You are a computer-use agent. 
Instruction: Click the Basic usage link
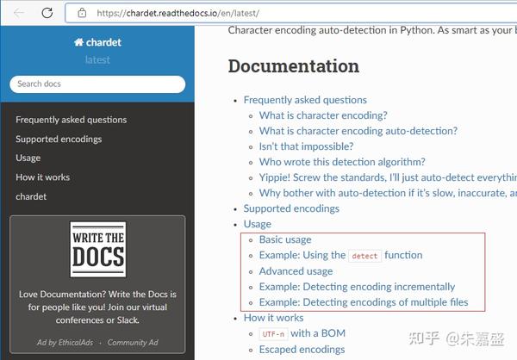click(x=285, y=239)
